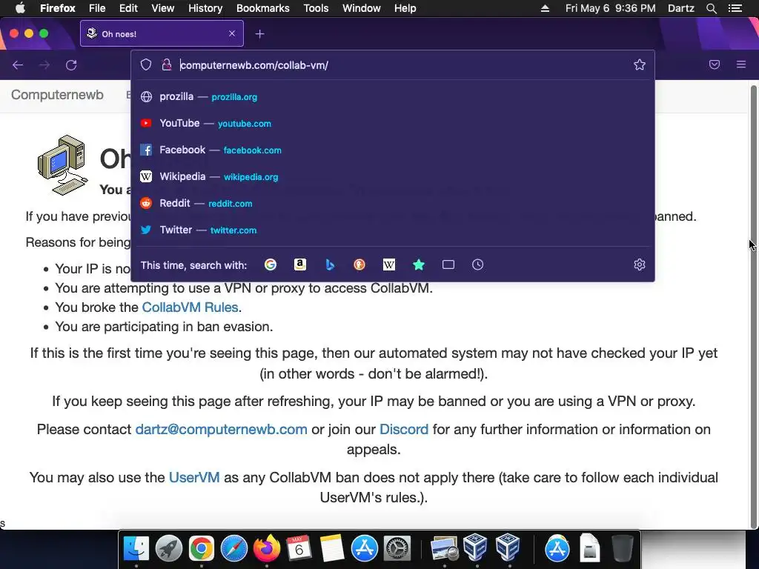Open the File menu
The image size is (759, 569).
click(x=97, y=8)
